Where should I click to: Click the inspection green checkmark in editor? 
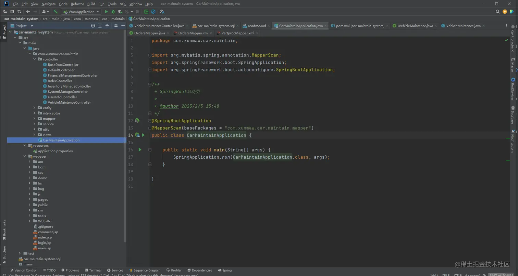(x=506, y=40)
